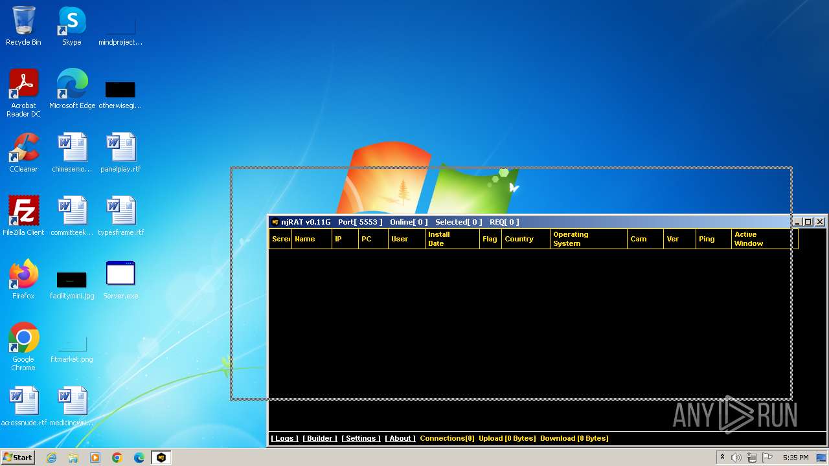The width and height of the screenshot is (829, 466).
Task: Launch Firefox from the desktop
Action: click(x=23, y=280)
